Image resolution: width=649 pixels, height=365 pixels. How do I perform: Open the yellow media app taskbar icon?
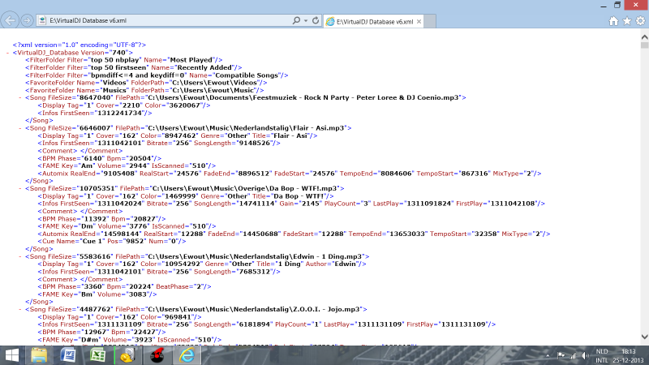click(x=127, y=355)
